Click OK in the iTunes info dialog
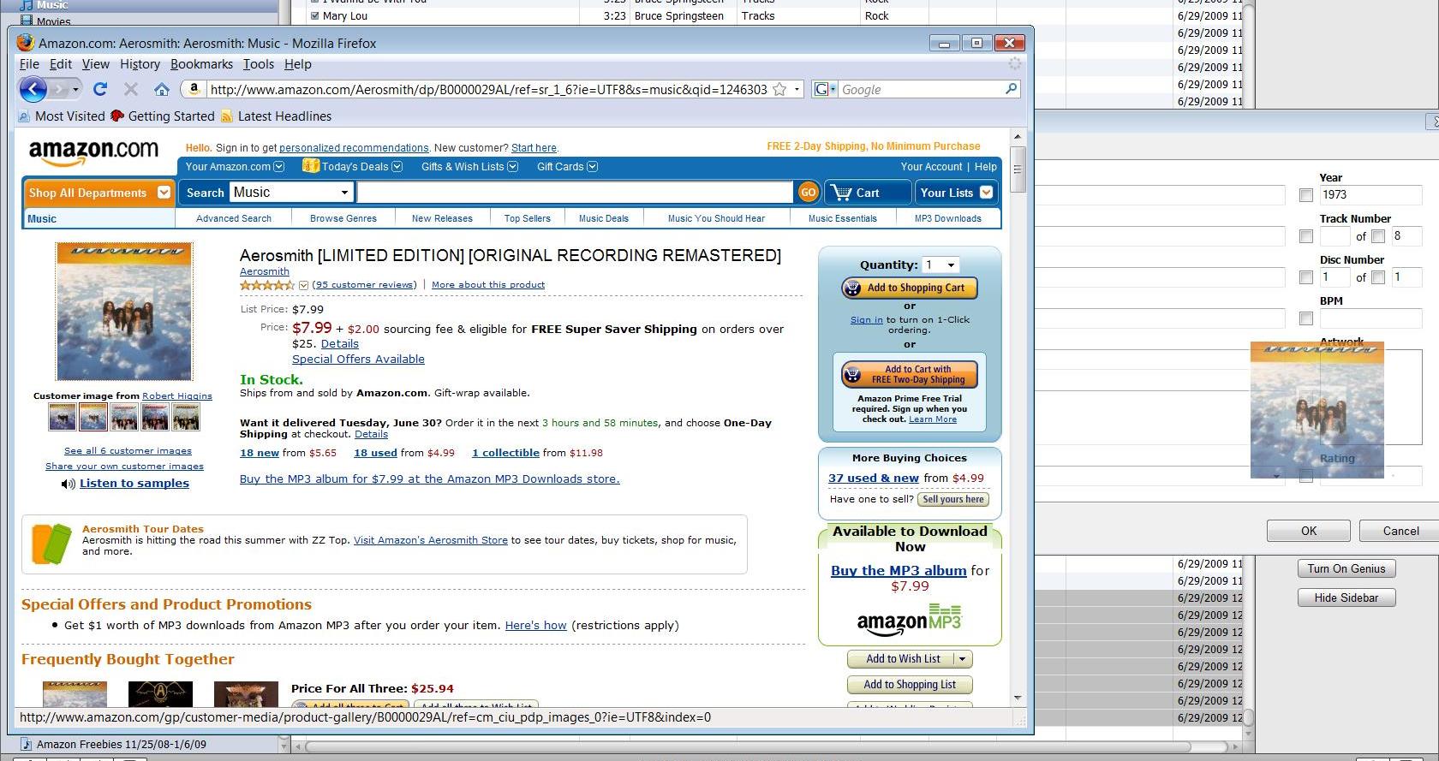Screen dimensions: 1439x761 [x=1309, y=531]
